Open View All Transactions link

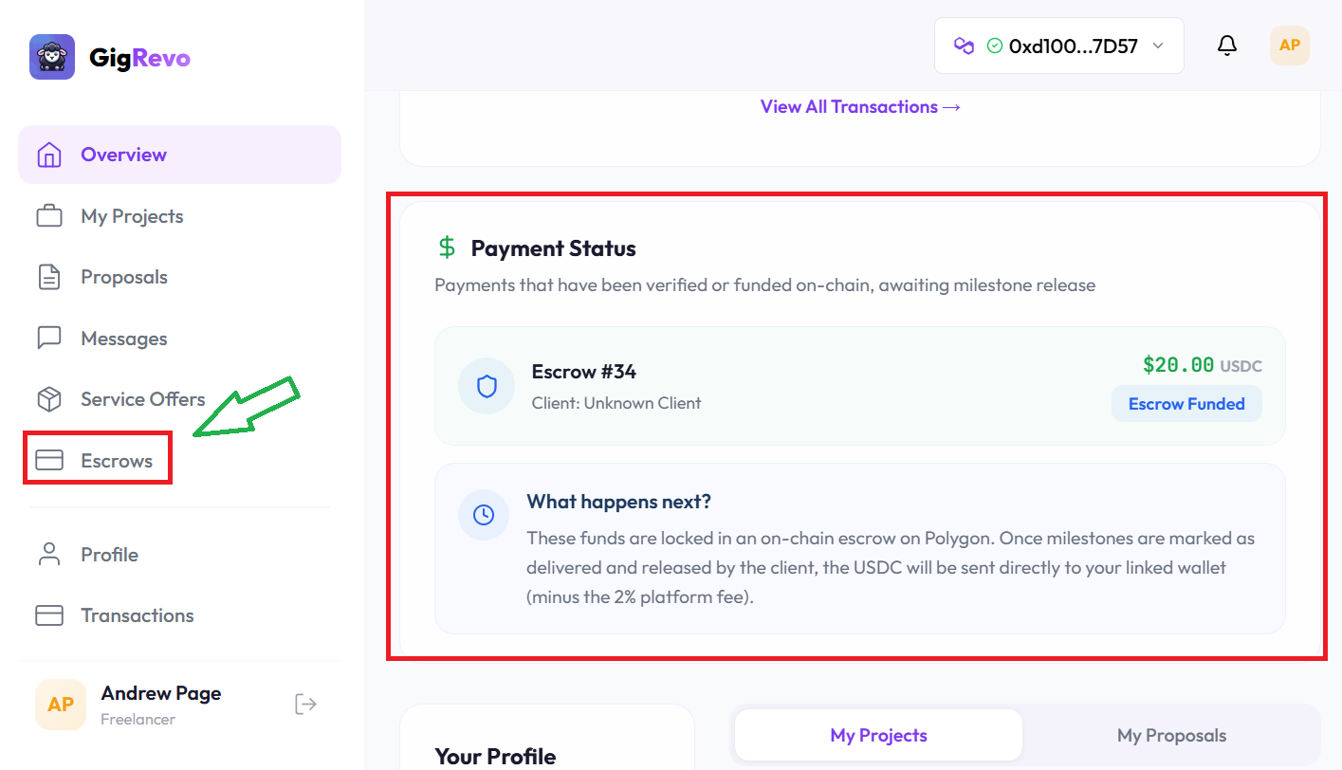859,106
